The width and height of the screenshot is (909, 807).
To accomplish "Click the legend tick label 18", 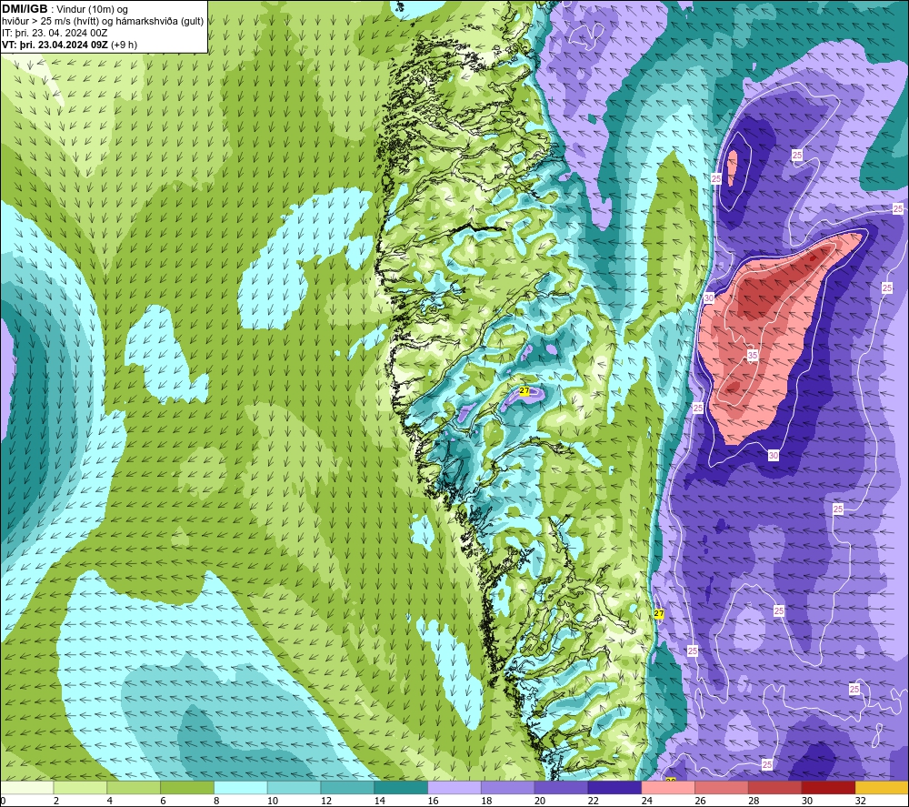I will click(486, 801).
